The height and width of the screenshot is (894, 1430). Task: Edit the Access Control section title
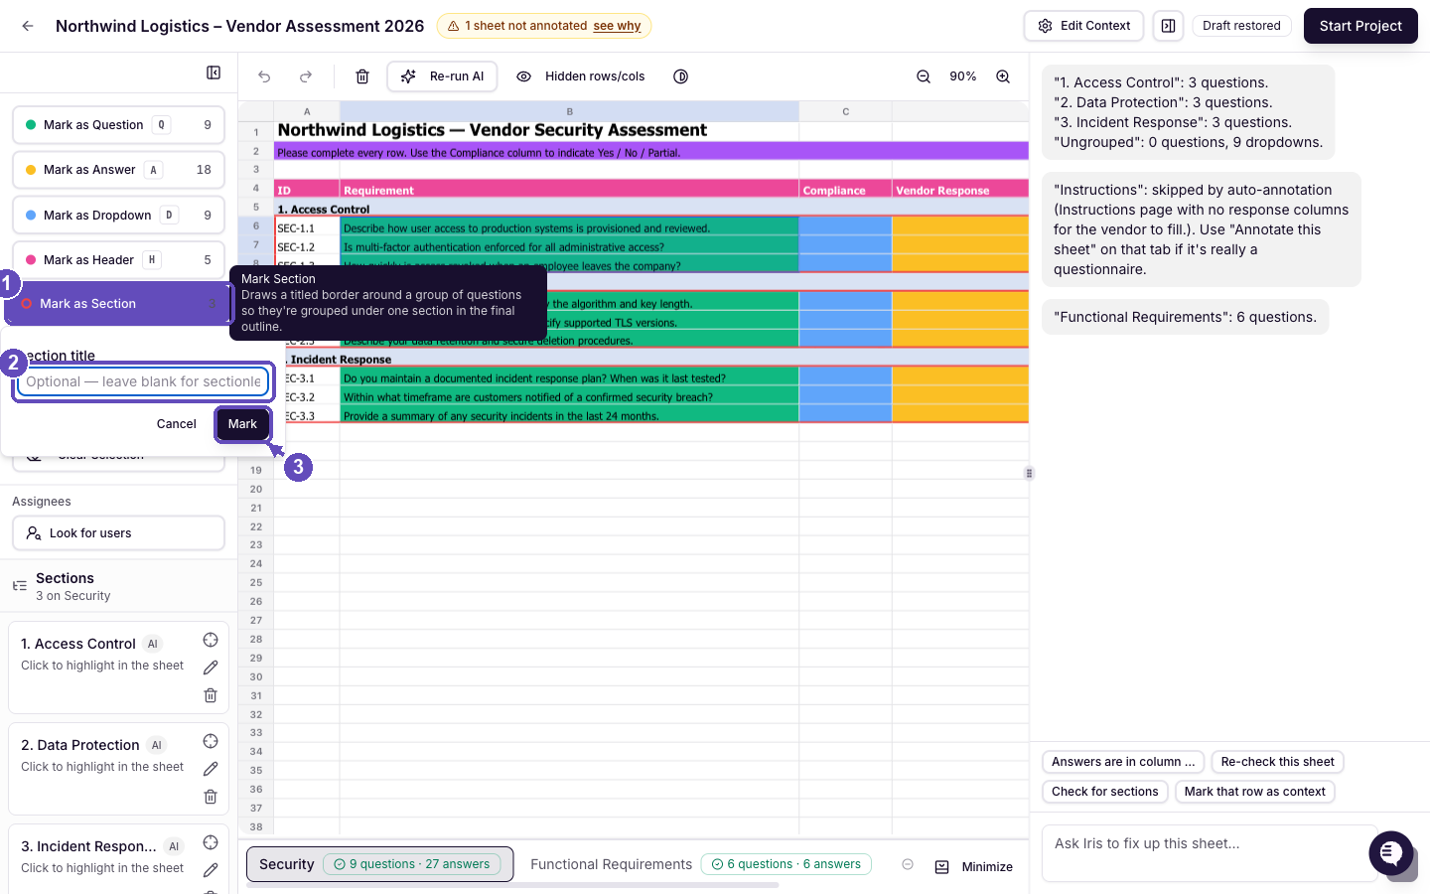(x=211, y=668)
